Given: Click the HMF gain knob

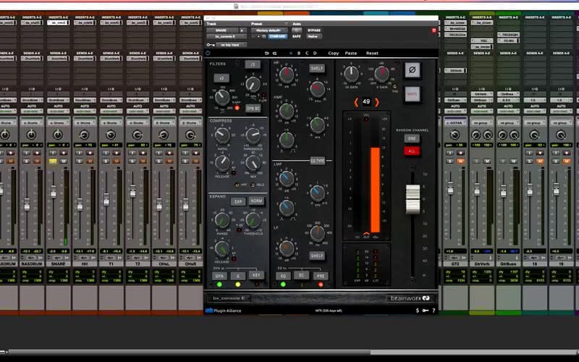Looking at the screenshot, I should (287, 111).
